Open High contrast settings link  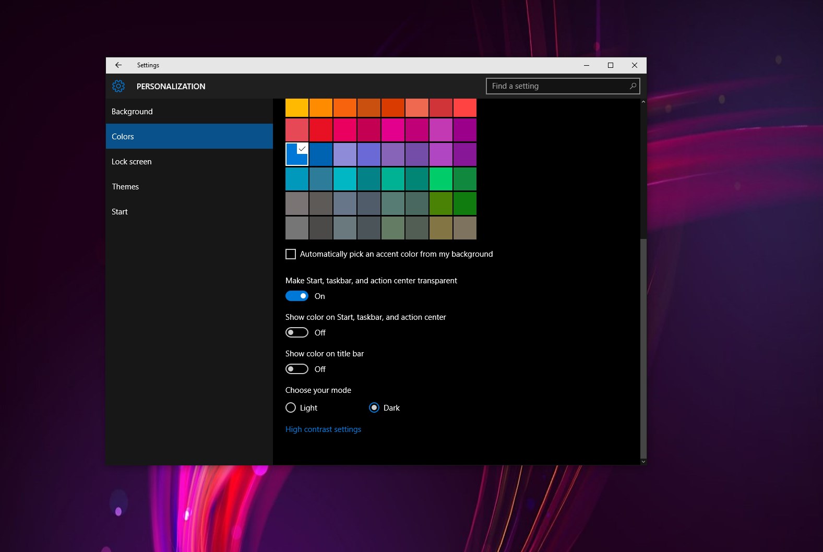(x=323, y=429)
